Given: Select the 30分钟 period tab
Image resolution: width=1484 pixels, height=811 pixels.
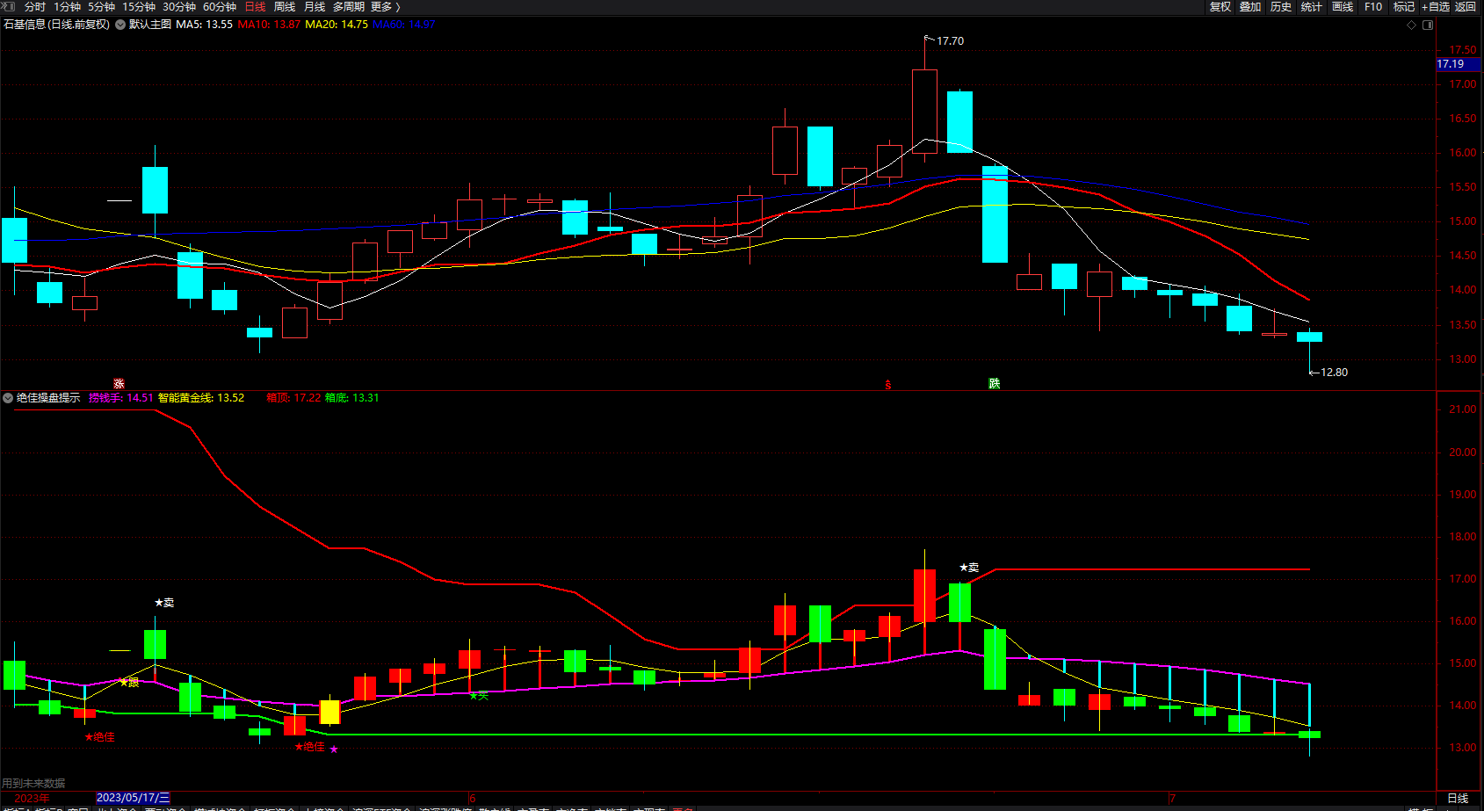Looking at the screenshot, I should [x=179, y=7].
